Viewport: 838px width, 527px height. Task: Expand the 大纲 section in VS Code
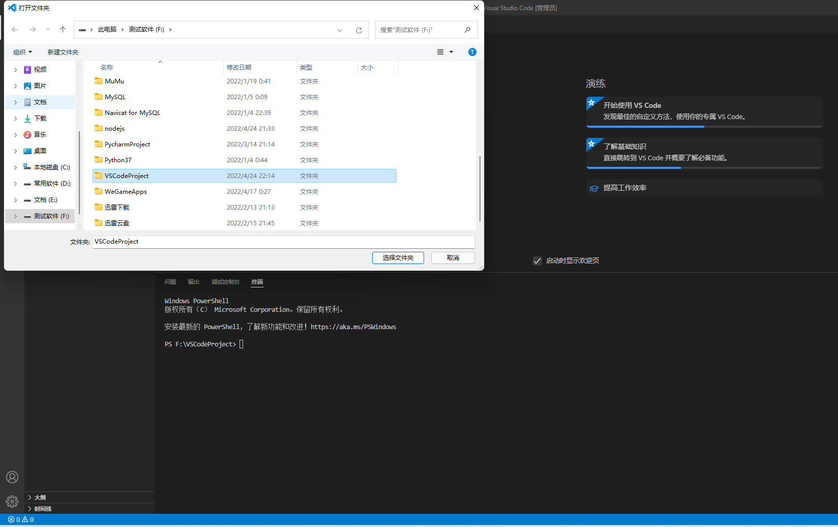pos(89,497)
